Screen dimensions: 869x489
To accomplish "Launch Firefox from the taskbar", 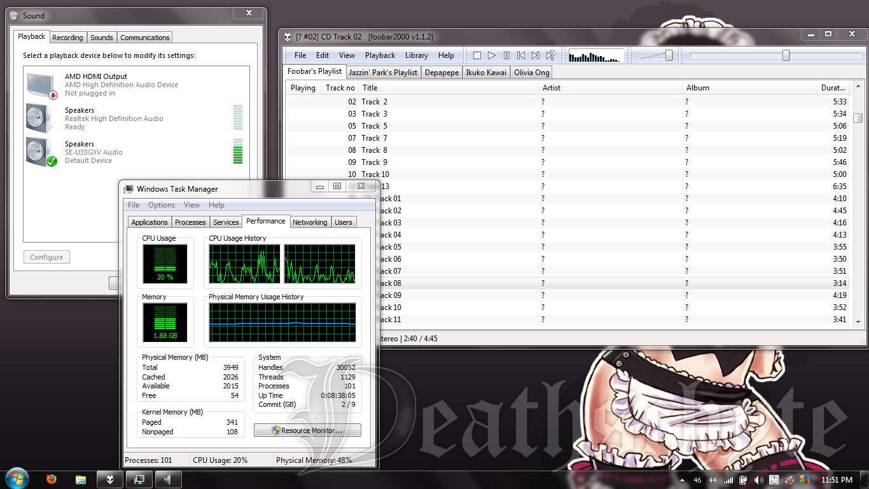I will point(52,479).
